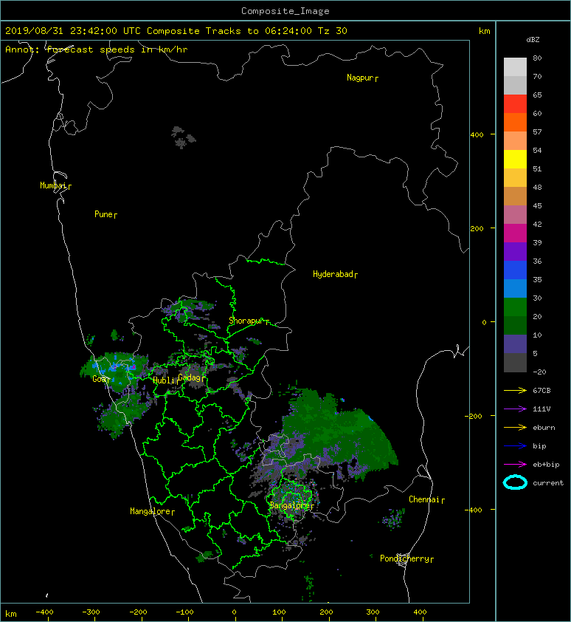Click the 400 tick on the right axis
Screen dimensions: 571x622
[x=477, y=135]
